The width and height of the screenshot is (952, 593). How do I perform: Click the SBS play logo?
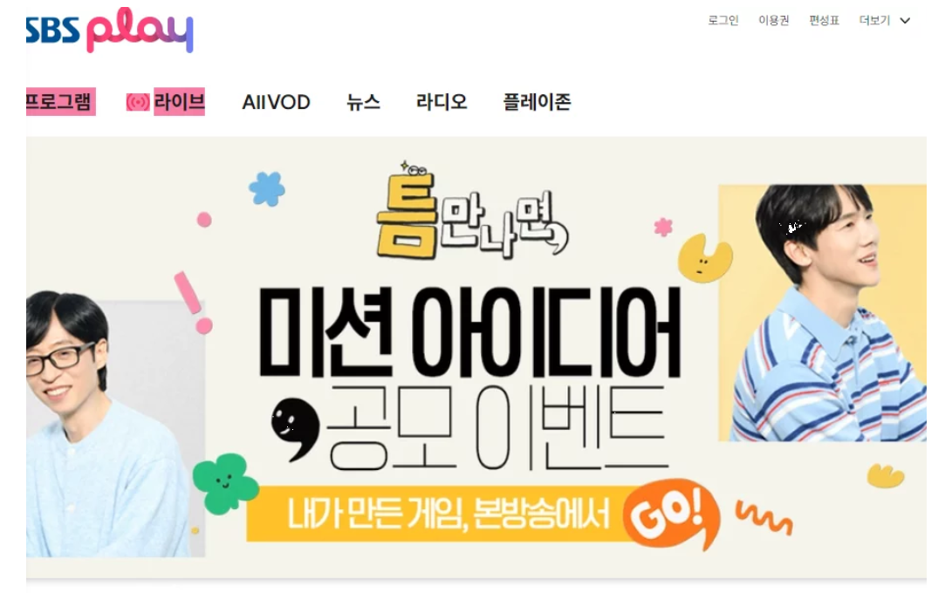pos(109,31)
